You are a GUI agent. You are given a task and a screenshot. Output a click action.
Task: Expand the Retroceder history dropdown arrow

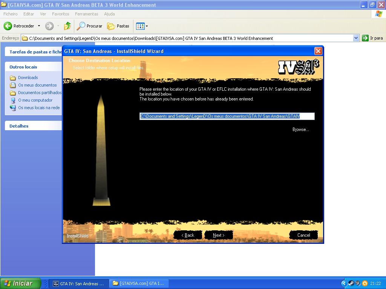tap(39, 26)
